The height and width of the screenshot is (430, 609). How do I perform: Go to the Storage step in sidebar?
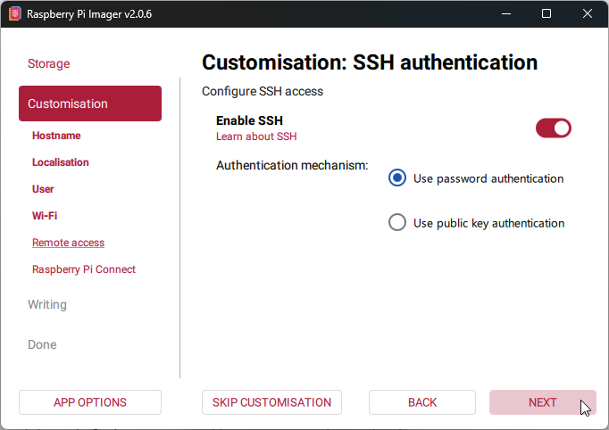(x=48, y=64)
